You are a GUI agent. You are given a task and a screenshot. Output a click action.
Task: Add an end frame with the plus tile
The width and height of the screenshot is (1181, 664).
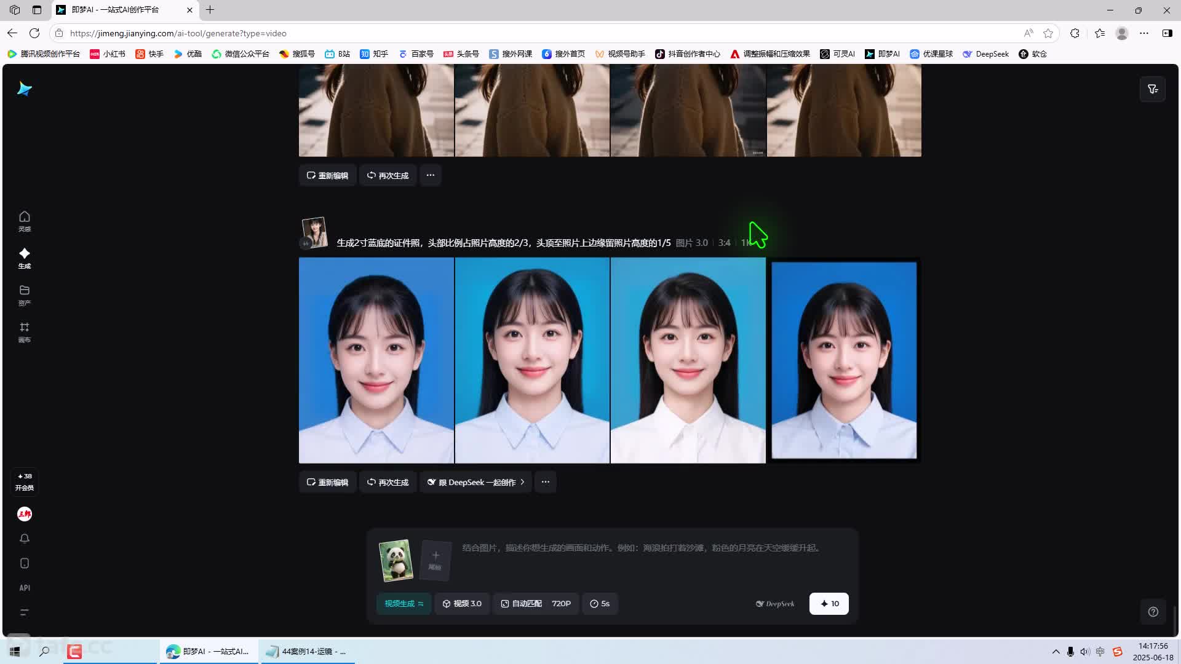[x=435, y=560]
